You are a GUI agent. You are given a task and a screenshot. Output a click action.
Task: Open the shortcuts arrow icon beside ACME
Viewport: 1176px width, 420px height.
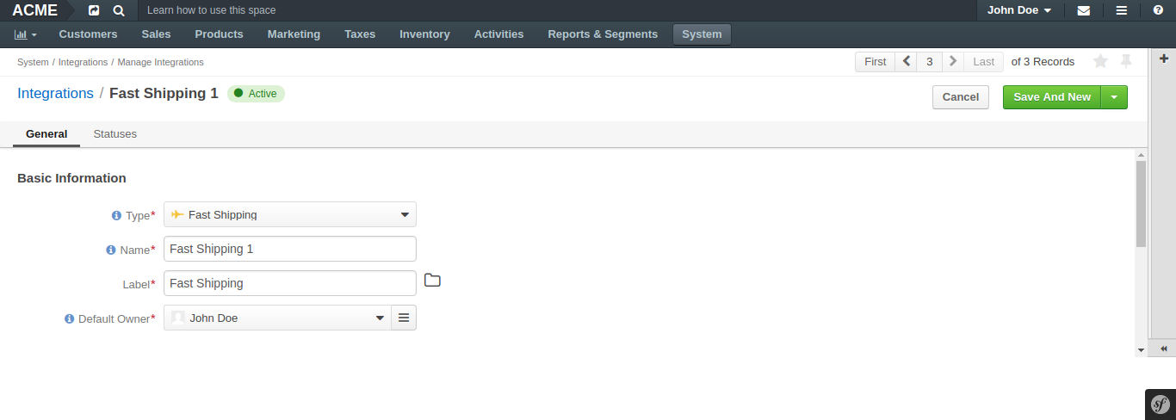point(94,10)
